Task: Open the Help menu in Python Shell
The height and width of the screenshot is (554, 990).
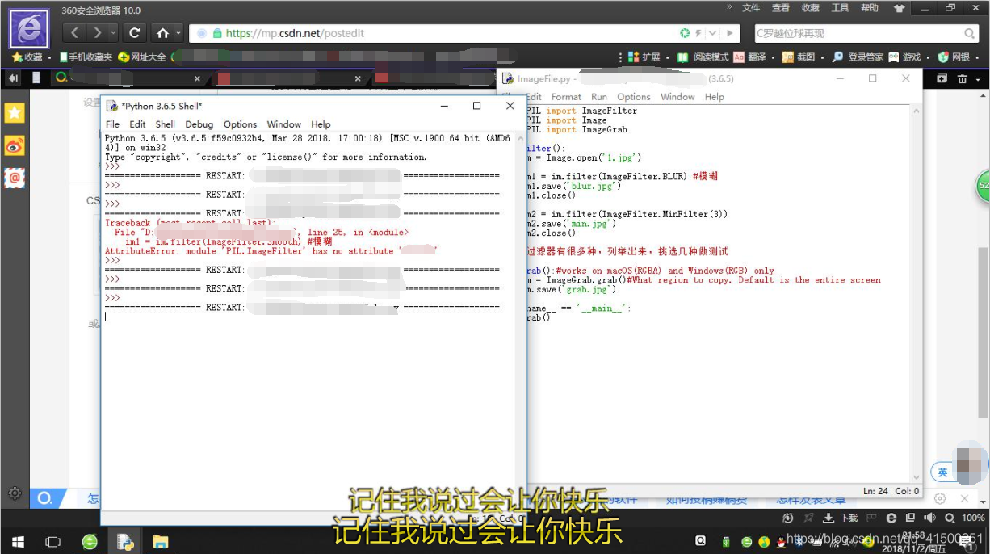Action: 321,124
